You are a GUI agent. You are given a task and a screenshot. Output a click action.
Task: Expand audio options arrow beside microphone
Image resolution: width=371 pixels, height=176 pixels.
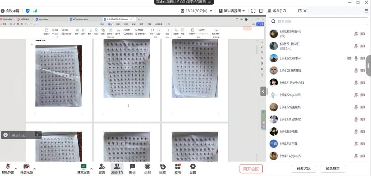[x=16, y=168]
